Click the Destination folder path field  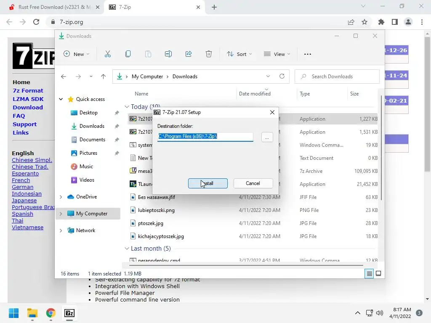[205, 137]
